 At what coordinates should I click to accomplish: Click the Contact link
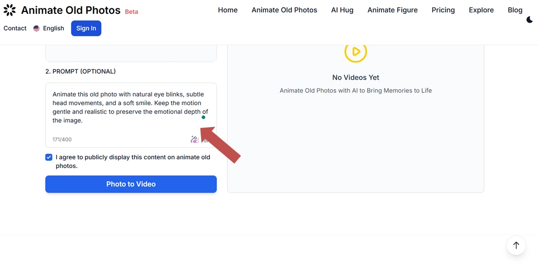click(x=15, y=28)
